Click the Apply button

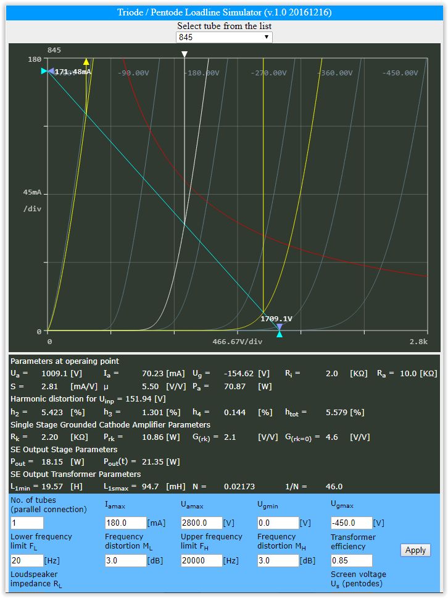(x=415, y=550)
